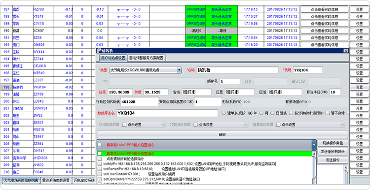Image resolution: width=370 pixels, height=190 pixels.
Task: Click the 名称 input field
Action: [238, 70]
